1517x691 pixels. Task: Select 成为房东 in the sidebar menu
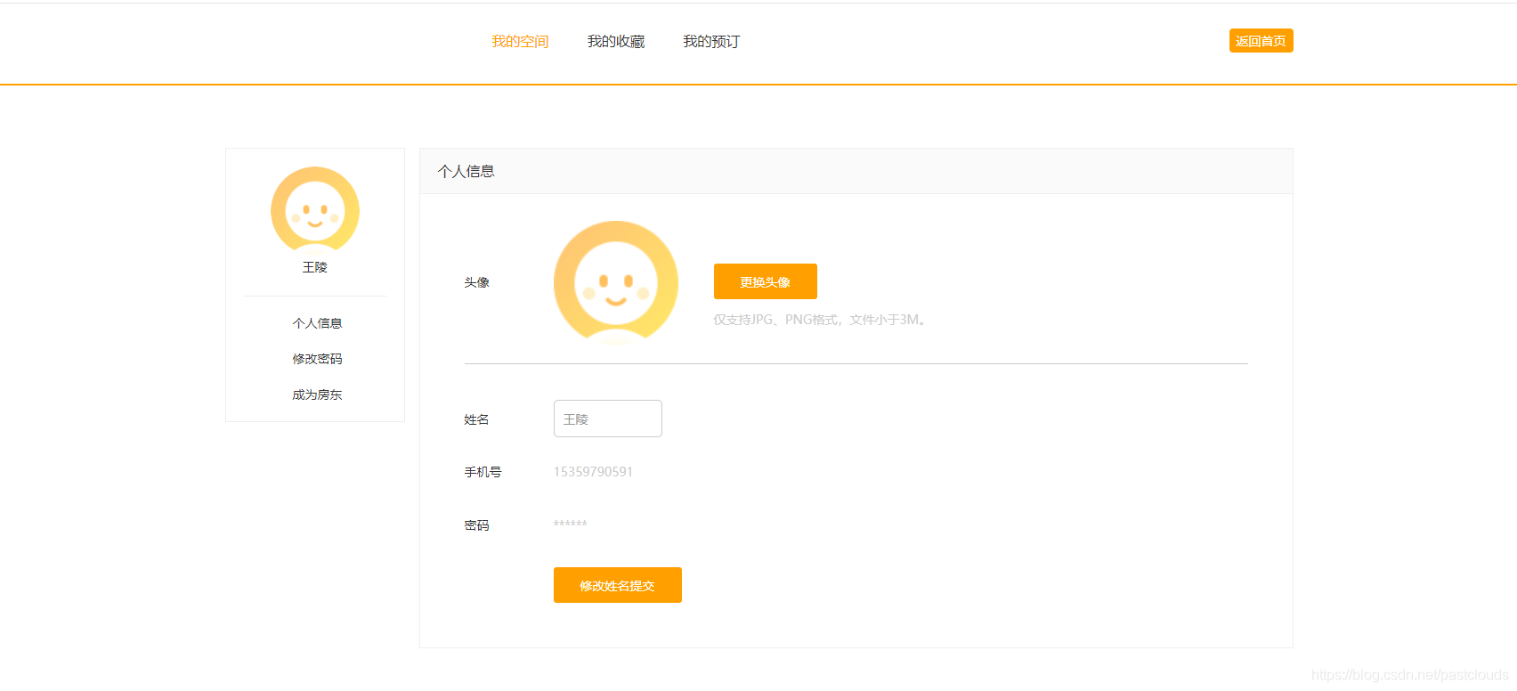(317, 394)
